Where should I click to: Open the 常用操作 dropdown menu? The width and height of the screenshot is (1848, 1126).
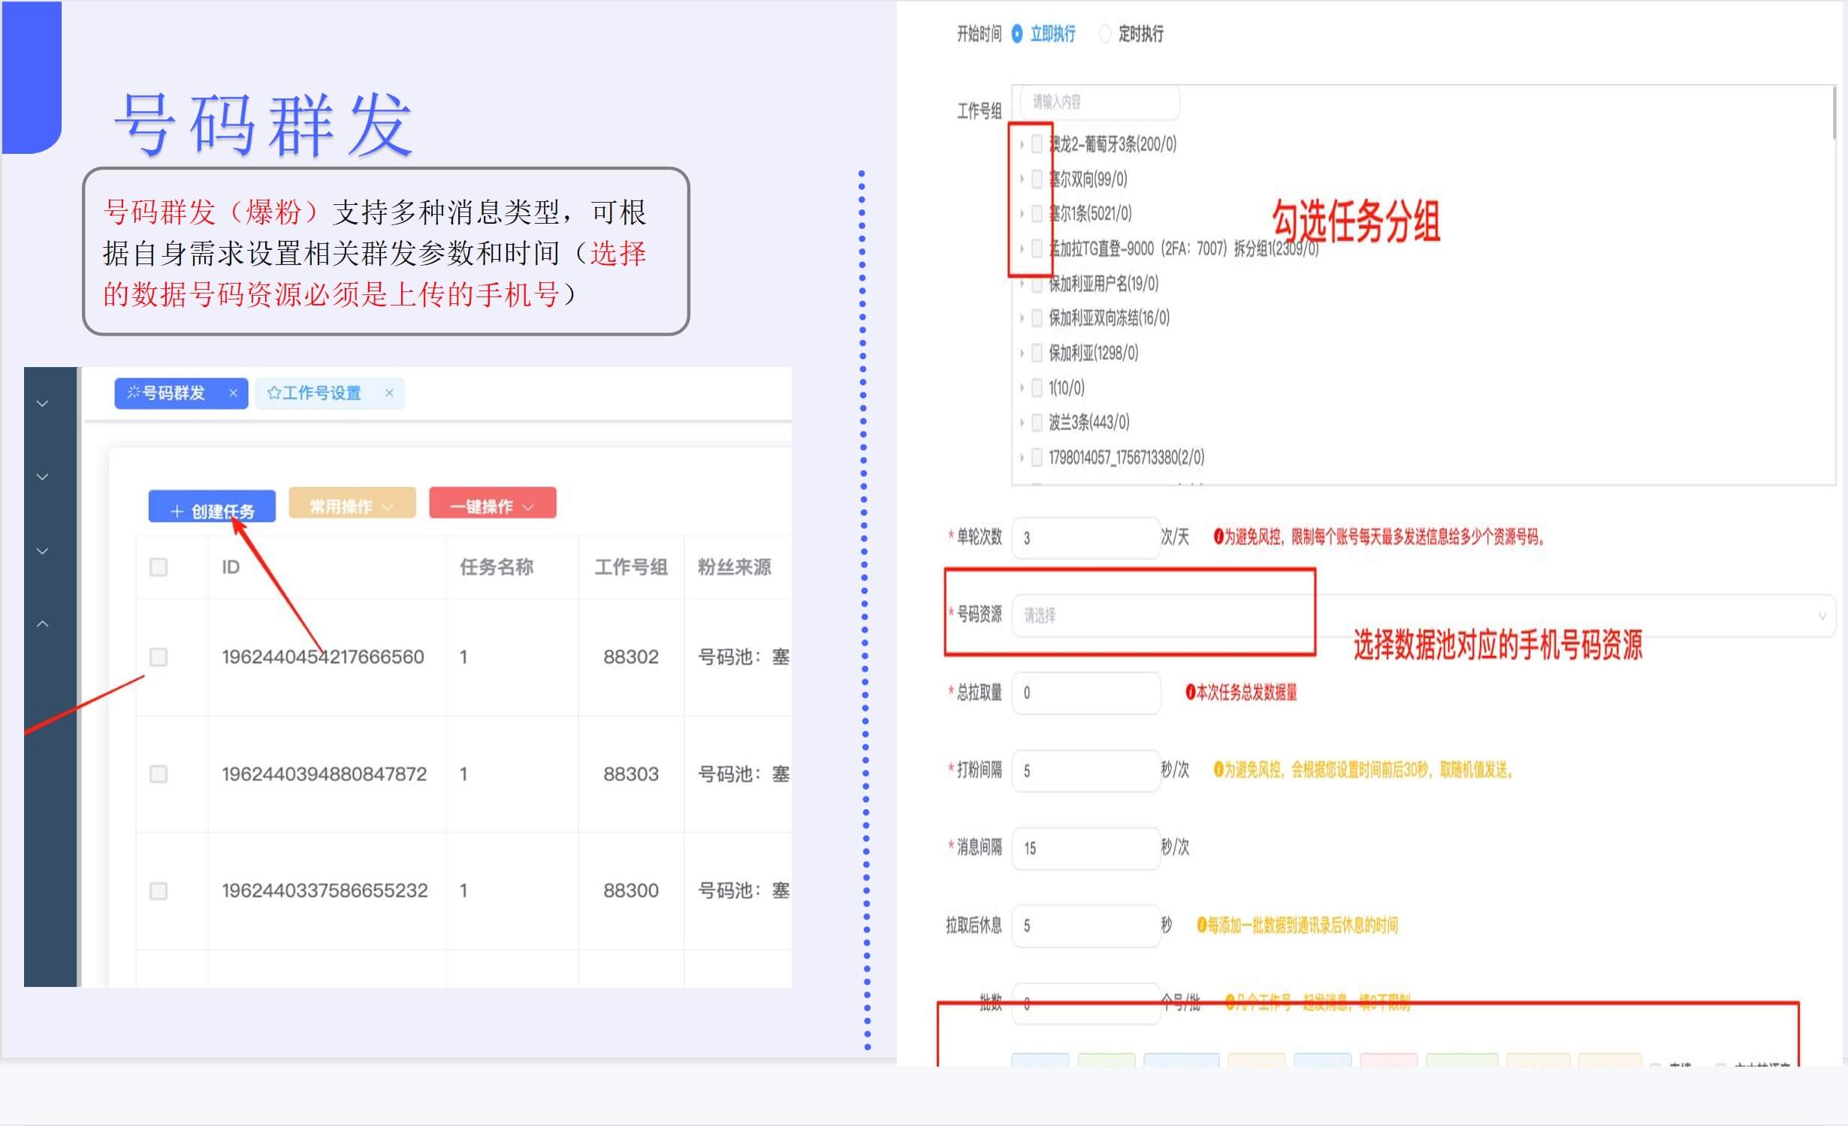352,504
